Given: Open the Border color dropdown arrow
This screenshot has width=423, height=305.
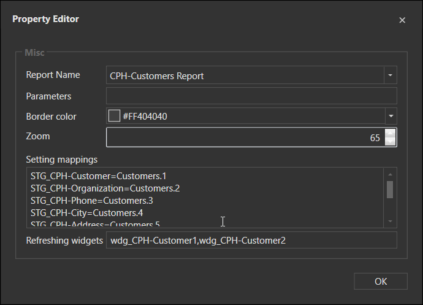Looking at the screenshot, I should click(391, 116).
